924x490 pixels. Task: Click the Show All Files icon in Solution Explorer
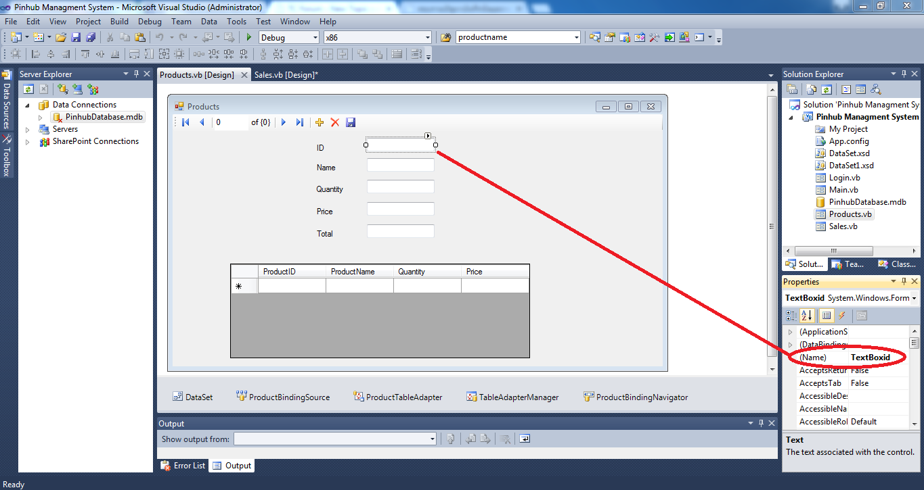[x=811, y=89]
